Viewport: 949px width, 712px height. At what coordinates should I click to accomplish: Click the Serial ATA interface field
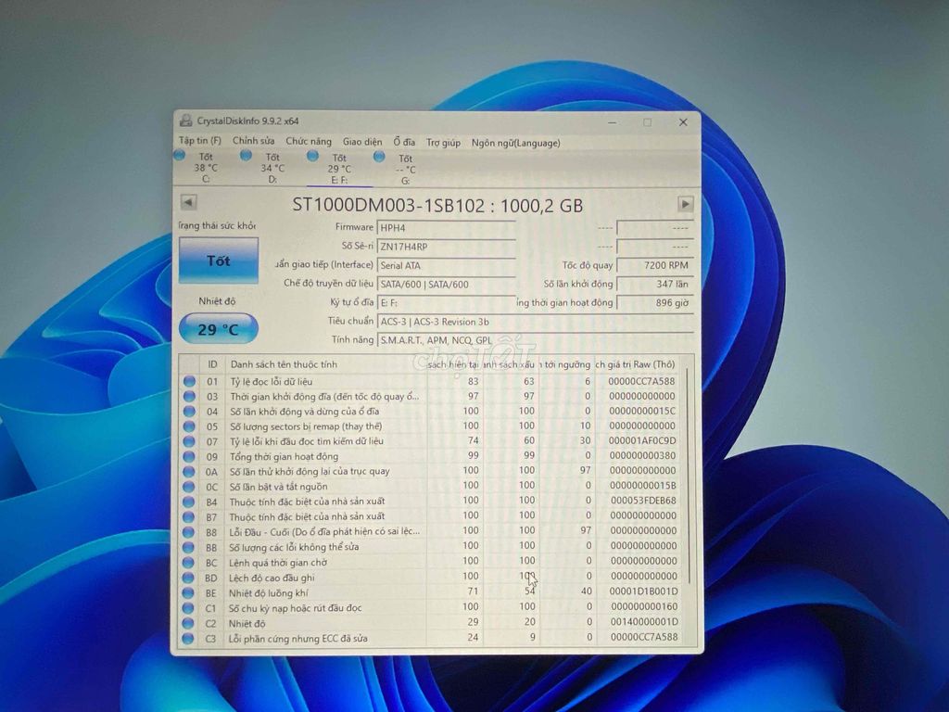click(446, 265)
